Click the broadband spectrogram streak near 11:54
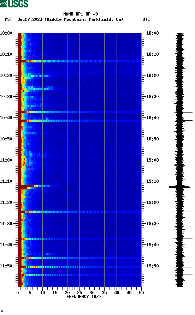This screenshot has width=195, height=315. 79,275
